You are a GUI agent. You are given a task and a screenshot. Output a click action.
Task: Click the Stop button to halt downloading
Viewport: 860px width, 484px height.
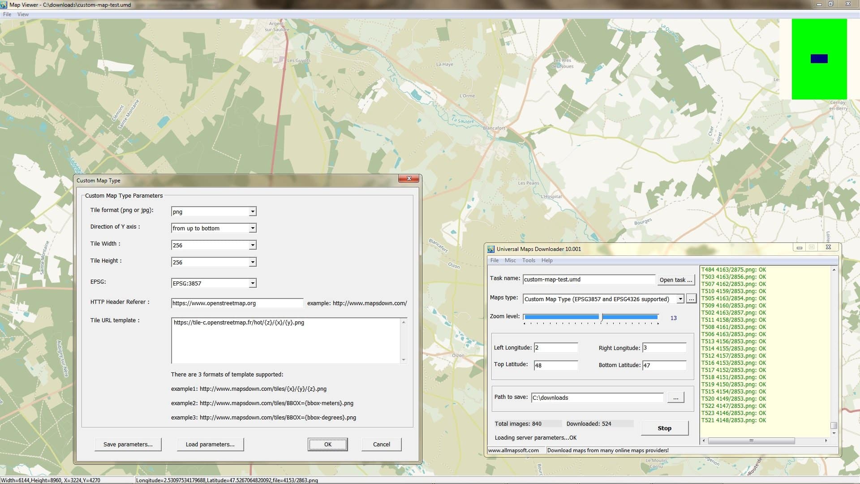pos(664,428)
